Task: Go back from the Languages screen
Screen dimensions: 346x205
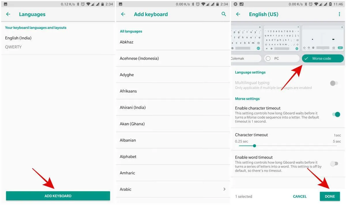Action: 8,14
